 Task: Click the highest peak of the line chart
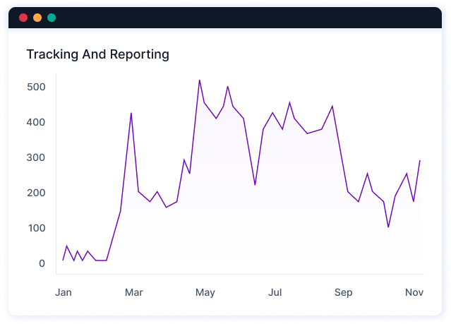pyautogui.click(x=199, y=80)
